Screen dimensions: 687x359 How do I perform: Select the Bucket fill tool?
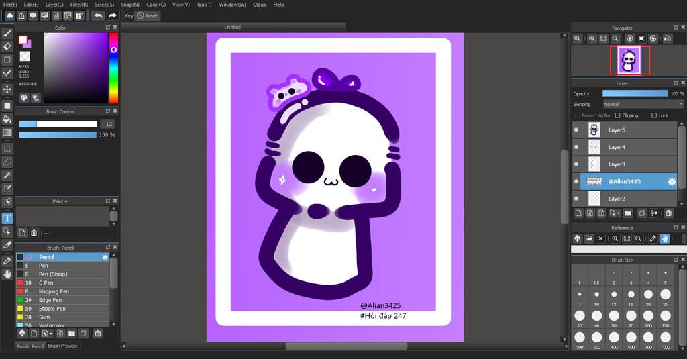click(x=7, y=119)
